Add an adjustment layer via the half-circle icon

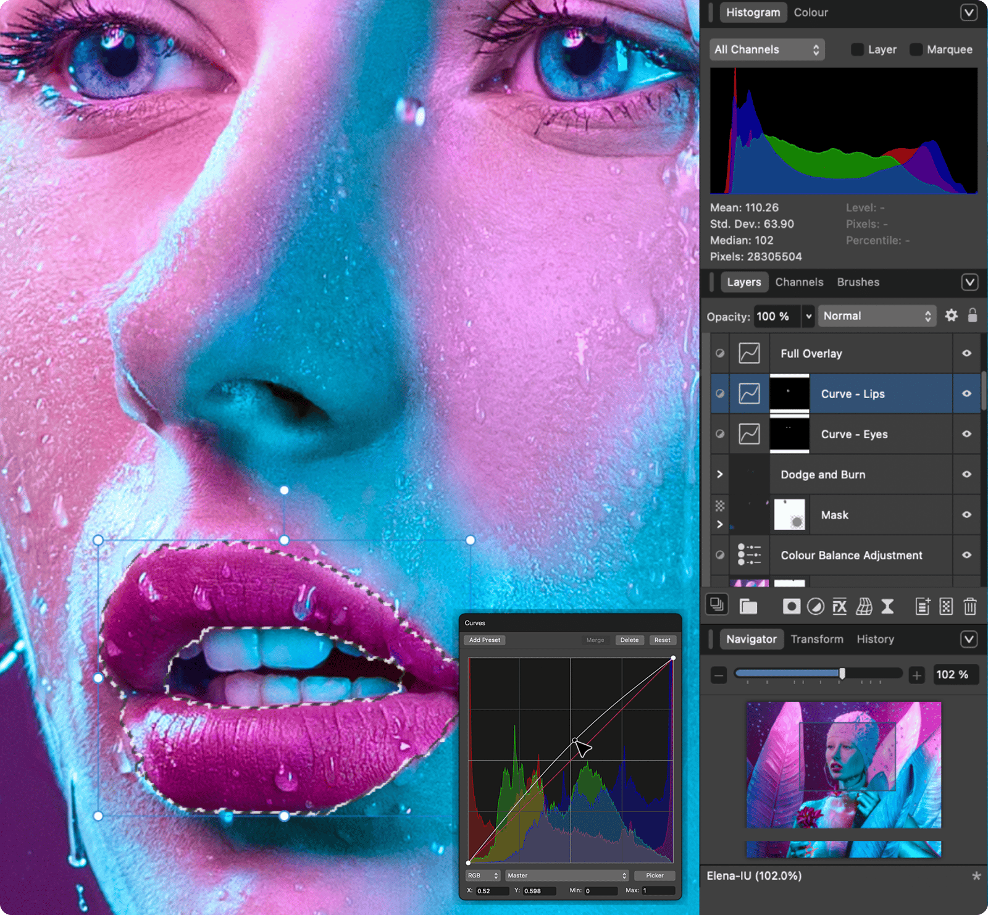[816, 606]
